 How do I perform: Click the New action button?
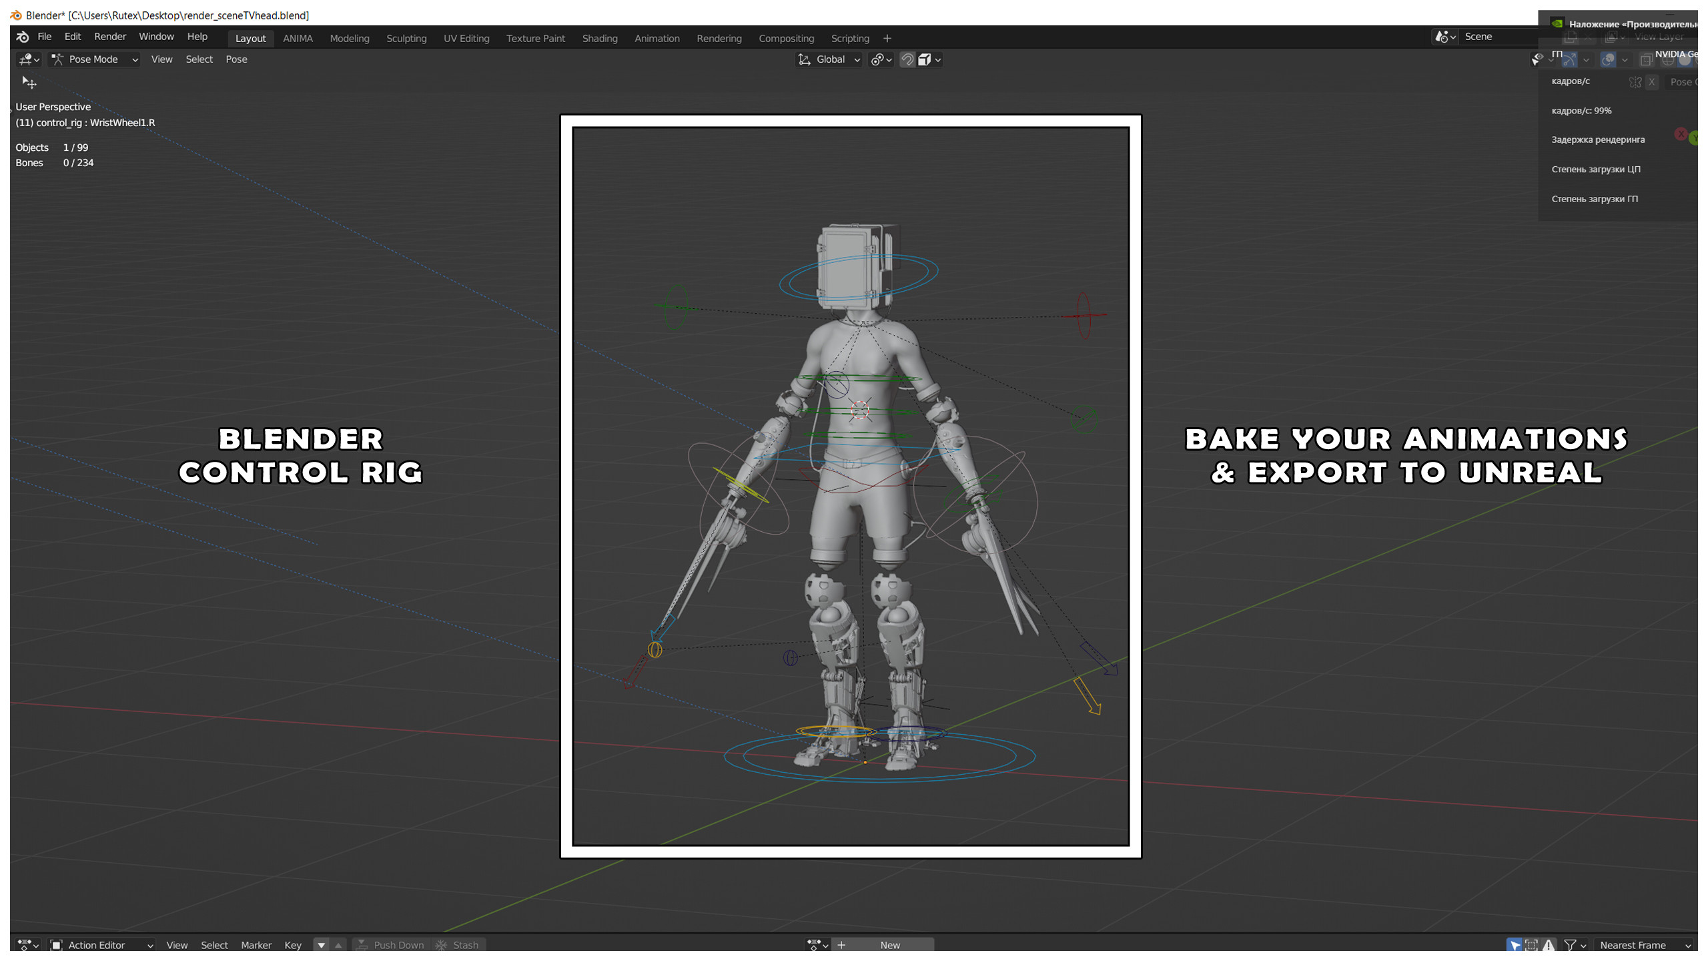(x=891, y=945)
